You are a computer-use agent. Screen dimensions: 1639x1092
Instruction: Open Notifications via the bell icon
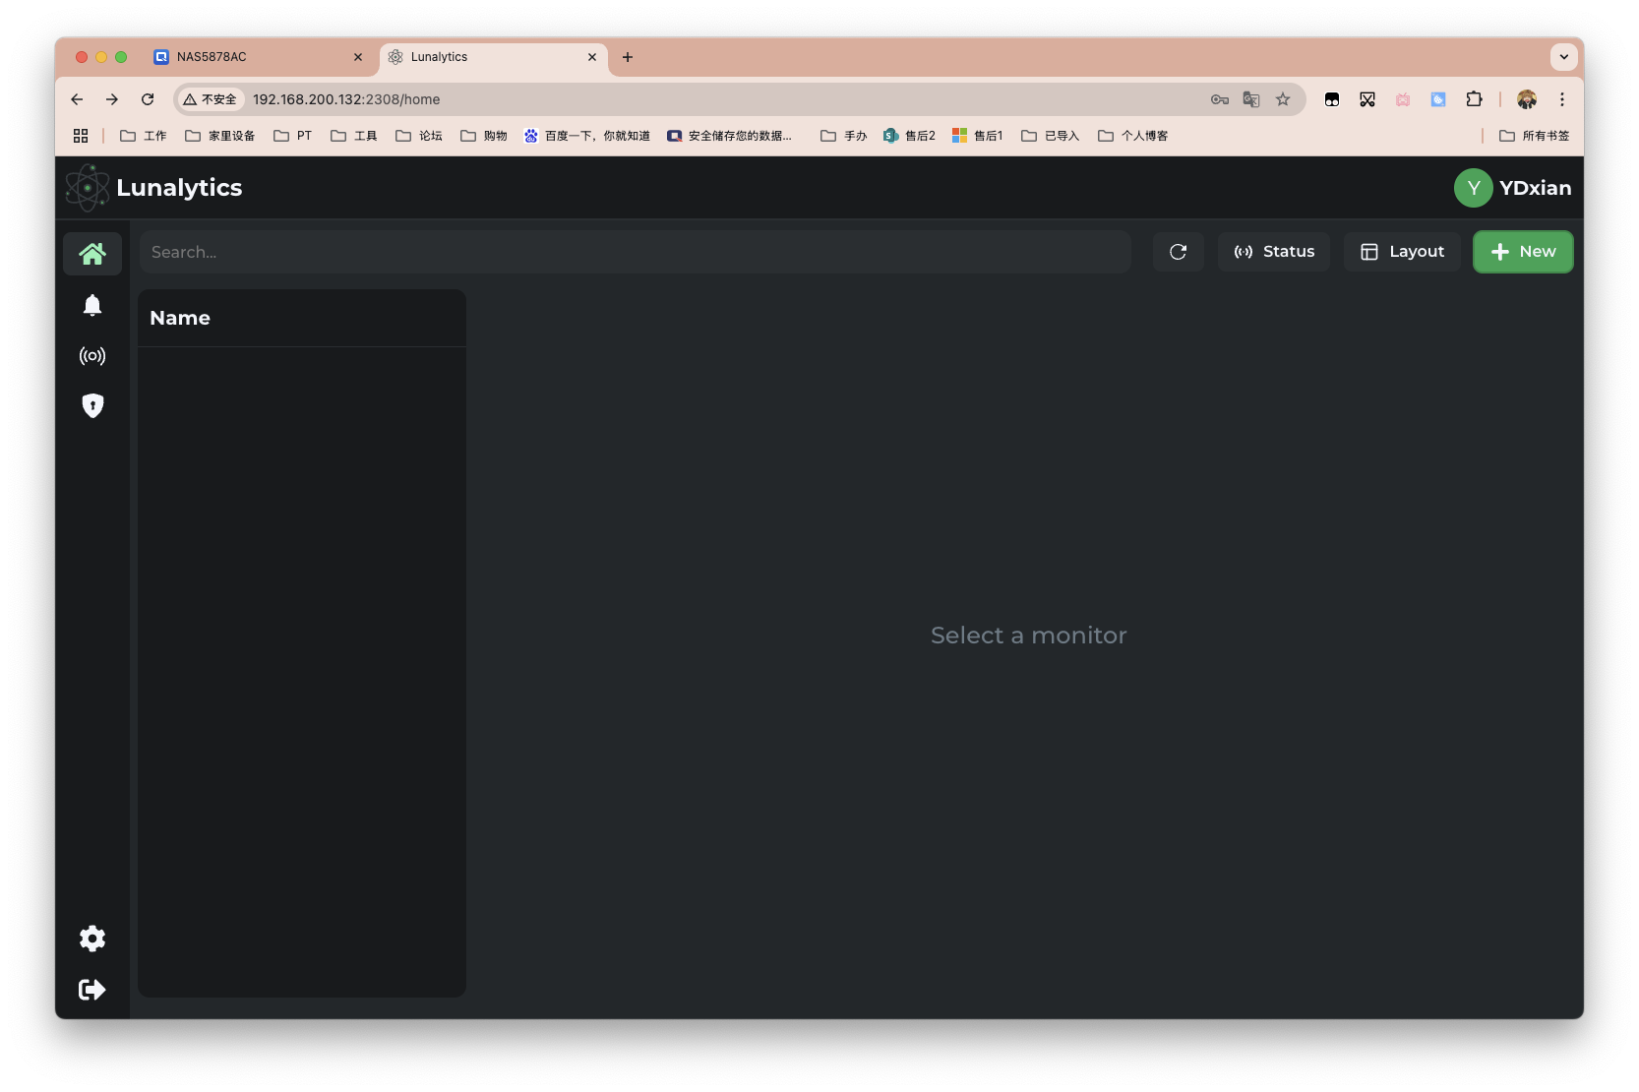click(x=92, y=305)
